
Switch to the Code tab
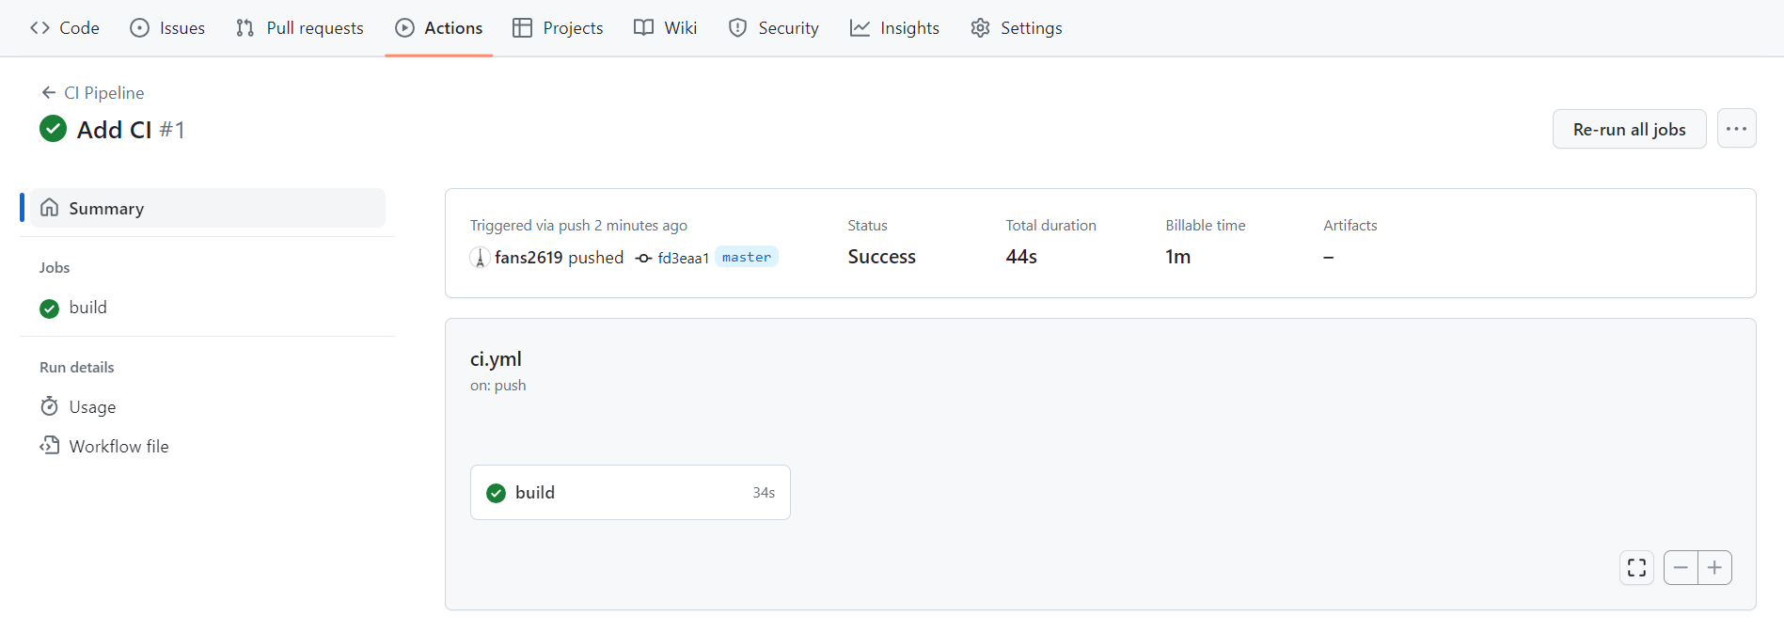point(65,28)
